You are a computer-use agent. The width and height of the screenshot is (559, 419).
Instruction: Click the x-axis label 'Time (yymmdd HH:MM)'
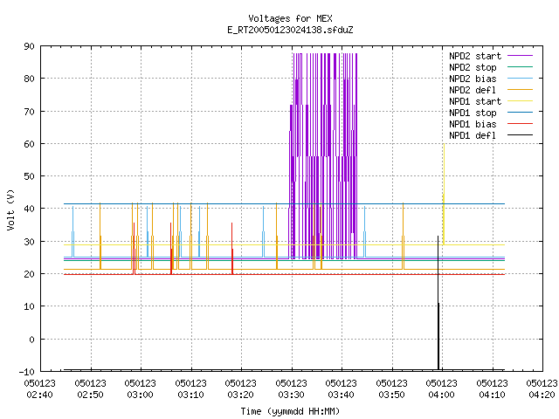point(290,411)
